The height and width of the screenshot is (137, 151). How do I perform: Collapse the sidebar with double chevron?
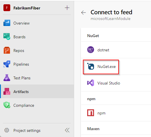67,130
